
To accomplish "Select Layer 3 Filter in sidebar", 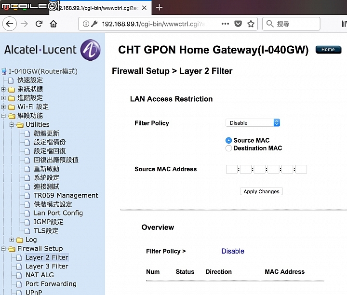I will tap(47, 266).
